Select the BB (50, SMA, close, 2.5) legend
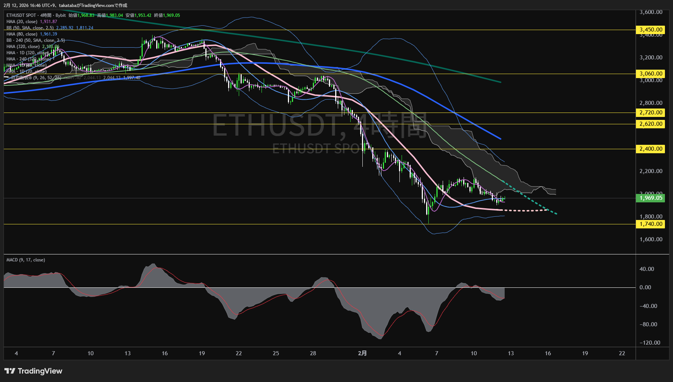The width and height of the screenshot is (673, 382). tap(30, 28)
